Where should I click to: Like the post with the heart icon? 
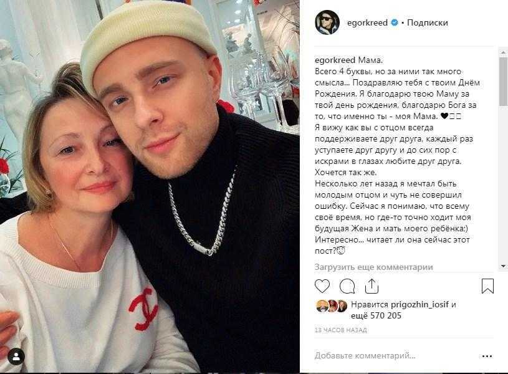click(x=322, y=286)
